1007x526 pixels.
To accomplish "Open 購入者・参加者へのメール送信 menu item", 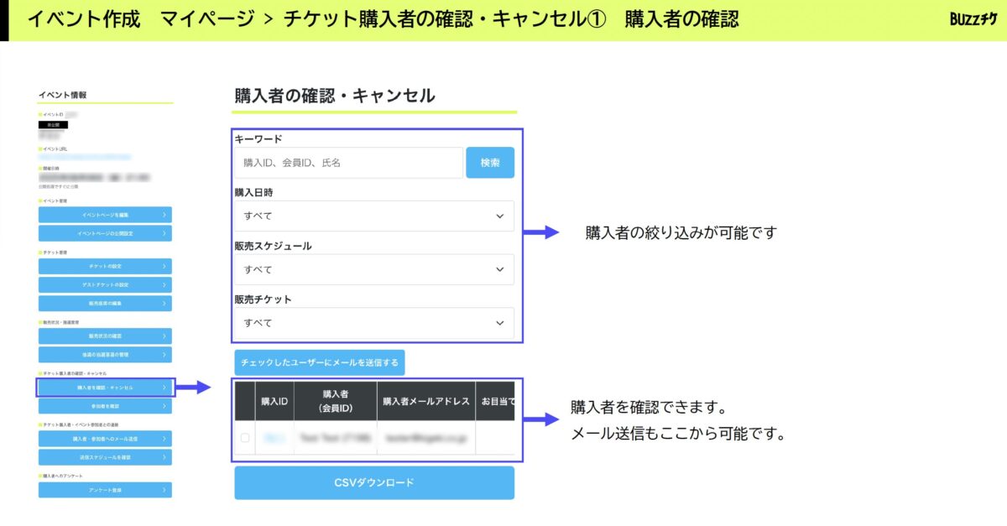I will 105,439.
